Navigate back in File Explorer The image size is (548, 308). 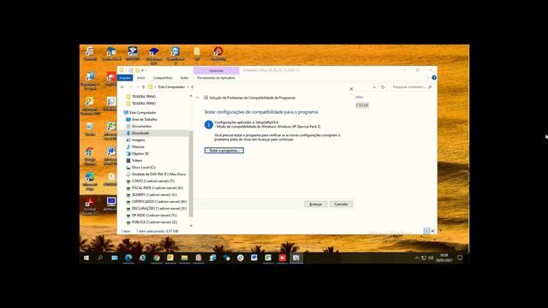pos(122,87)
